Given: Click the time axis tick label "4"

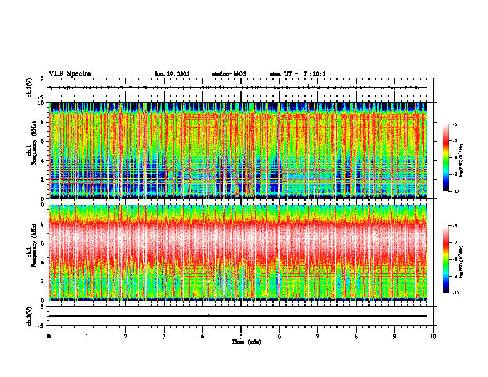Looking at the screenshot, I should pyautogui.click(x=203, y=336).
